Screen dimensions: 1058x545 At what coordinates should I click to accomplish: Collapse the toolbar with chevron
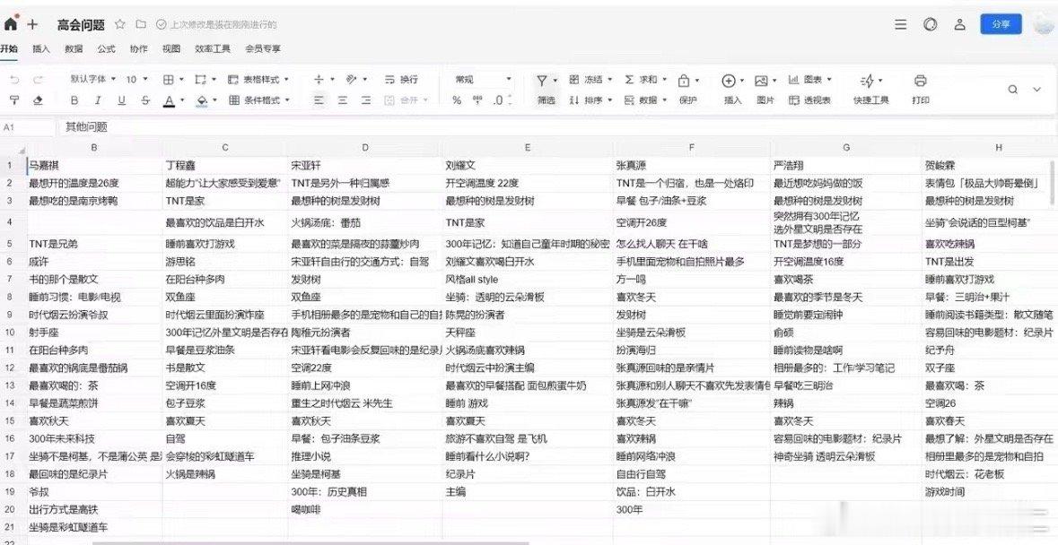coord(1037,90)
